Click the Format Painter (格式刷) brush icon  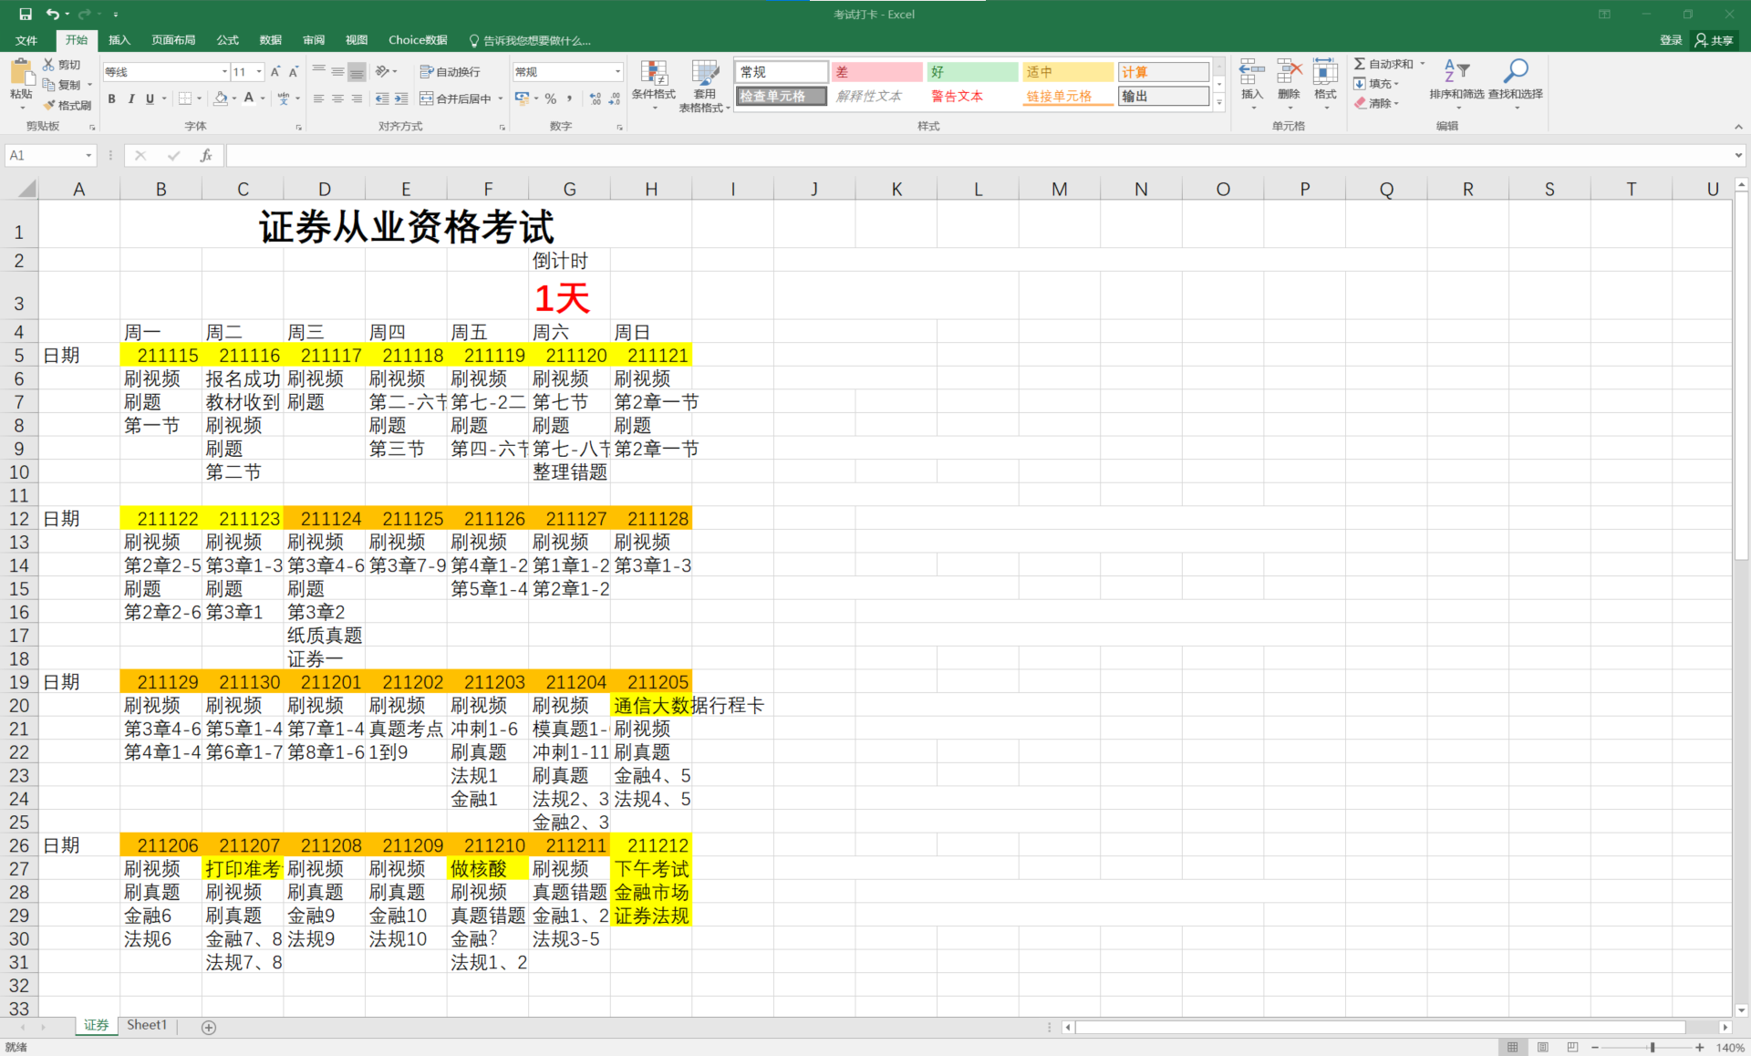[49, 106]
